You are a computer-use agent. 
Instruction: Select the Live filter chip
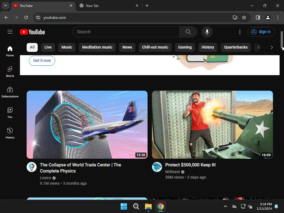[48, 47]
